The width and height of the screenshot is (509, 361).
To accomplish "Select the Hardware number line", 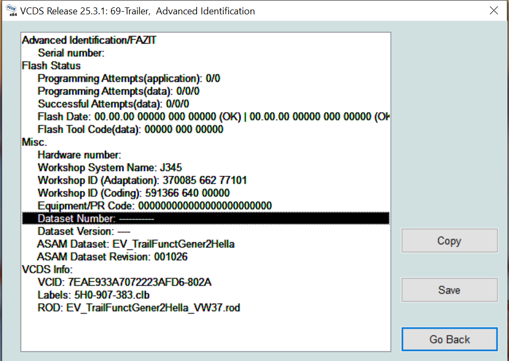I will pyautogui.click(x=206, y=154).
